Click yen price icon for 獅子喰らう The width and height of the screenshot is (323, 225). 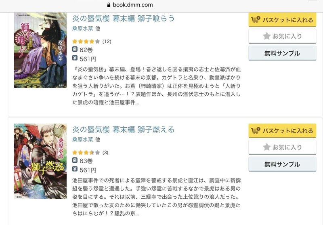pyautogui.click(x=75, y=58)
